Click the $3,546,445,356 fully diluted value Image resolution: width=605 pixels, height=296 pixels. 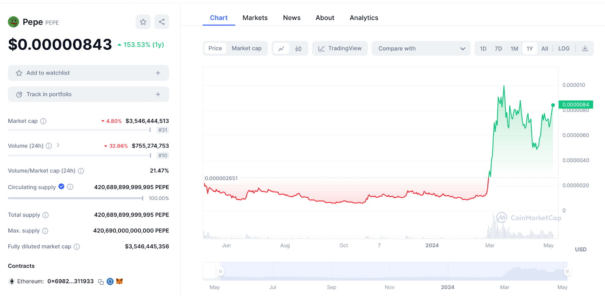(x=147, y=246)
